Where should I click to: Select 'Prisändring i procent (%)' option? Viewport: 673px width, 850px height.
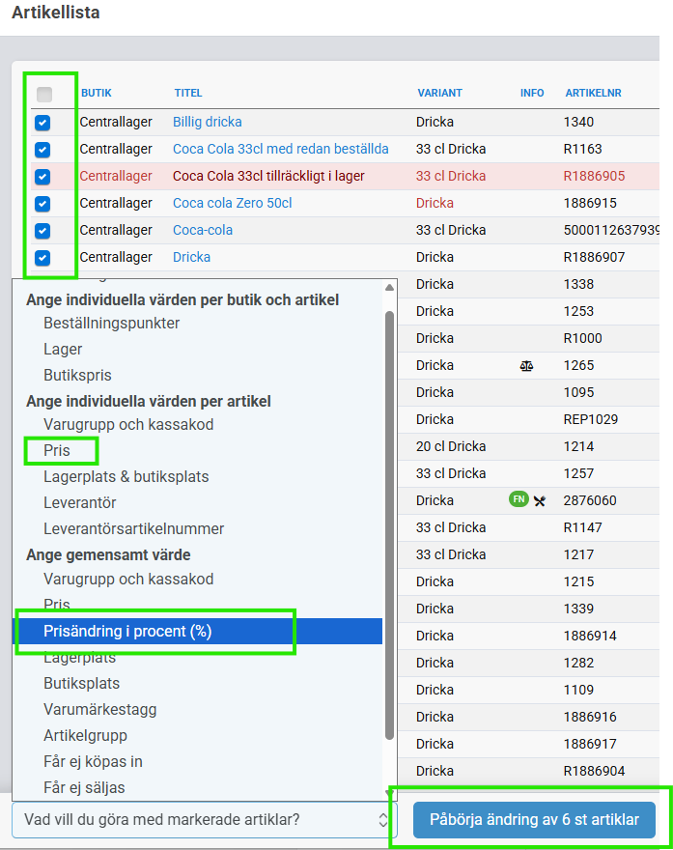(x=127, y=631)
